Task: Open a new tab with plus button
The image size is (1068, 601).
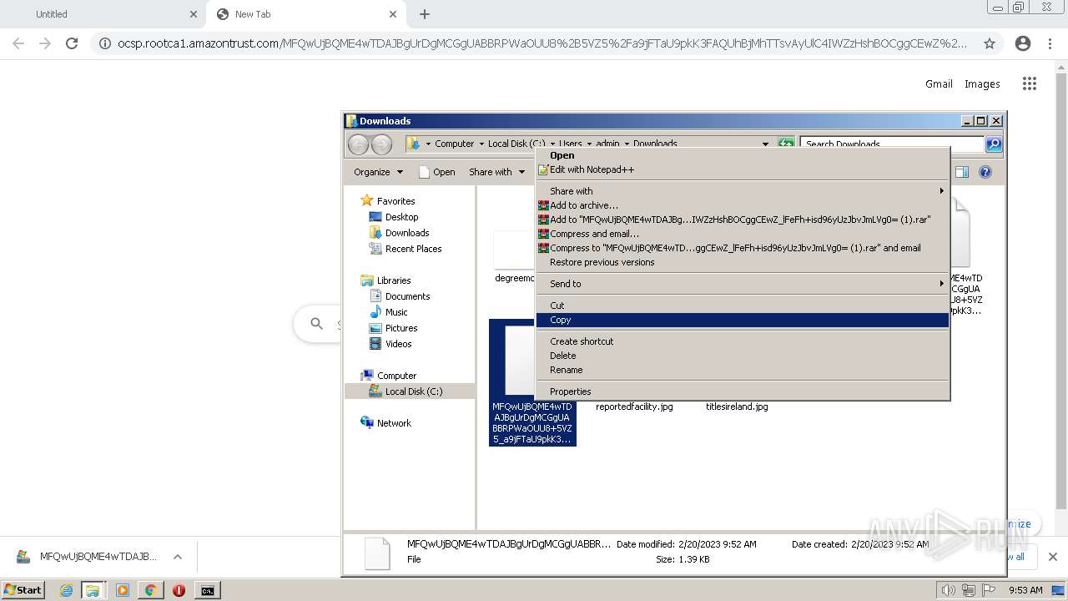Action: click(425, 14)
